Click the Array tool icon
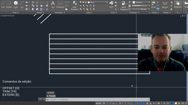Screen dimensions: 188x105 (41, 9)
